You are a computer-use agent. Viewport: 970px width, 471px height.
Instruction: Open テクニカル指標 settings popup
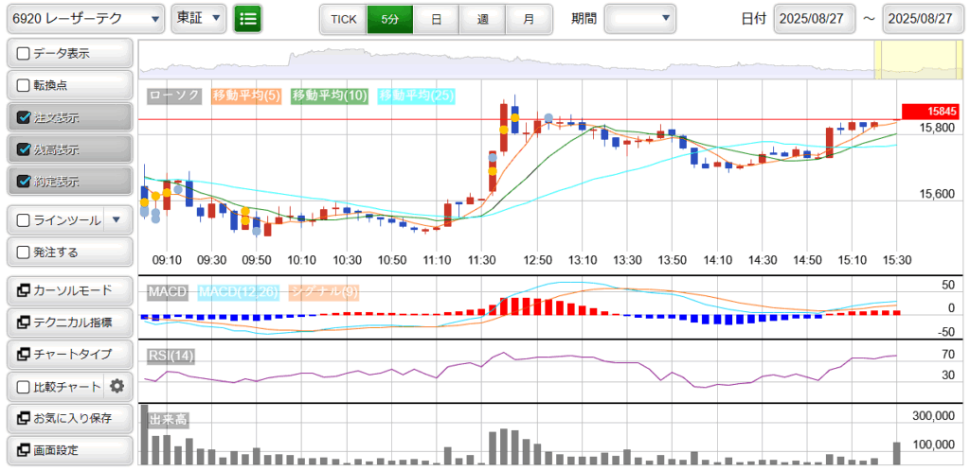70,323
